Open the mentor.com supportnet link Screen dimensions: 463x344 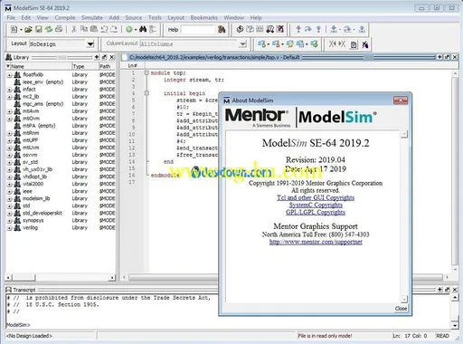(316, 242)
